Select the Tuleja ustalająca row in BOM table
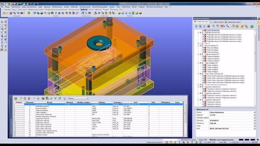The width and height of the screenshot is (260, 146). (98, 112)
